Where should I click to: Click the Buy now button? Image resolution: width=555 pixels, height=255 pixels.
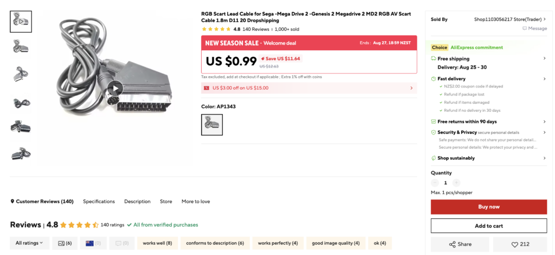(489, 207)
